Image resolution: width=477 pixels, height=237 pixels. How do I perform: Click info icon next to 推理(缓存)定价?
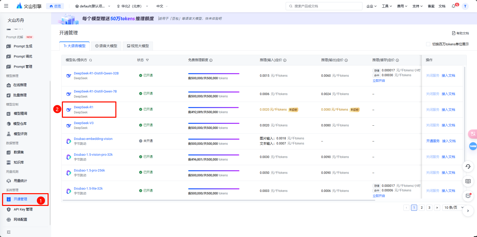[397, 60]
